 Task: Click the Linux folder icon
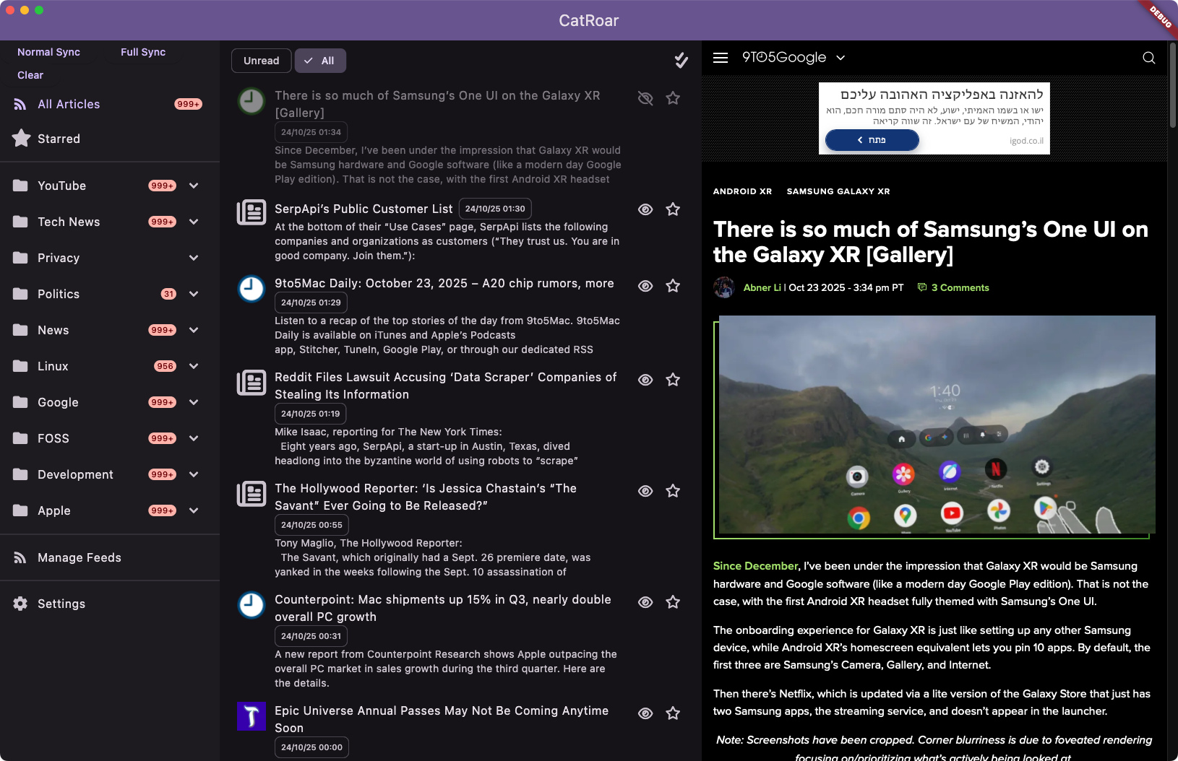pos(20,366)
